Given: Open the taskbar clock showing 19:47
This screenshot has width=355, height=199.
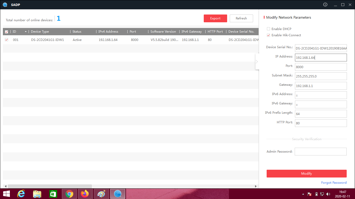Looking at the screenshot, I should 343,194.
